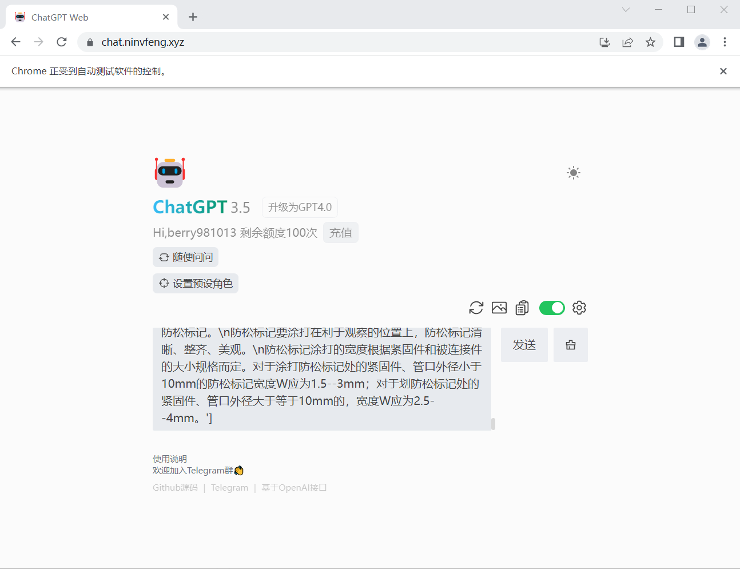Copy the conversation with the clipboard icon
740x569 pixels.
coord(522,308)
